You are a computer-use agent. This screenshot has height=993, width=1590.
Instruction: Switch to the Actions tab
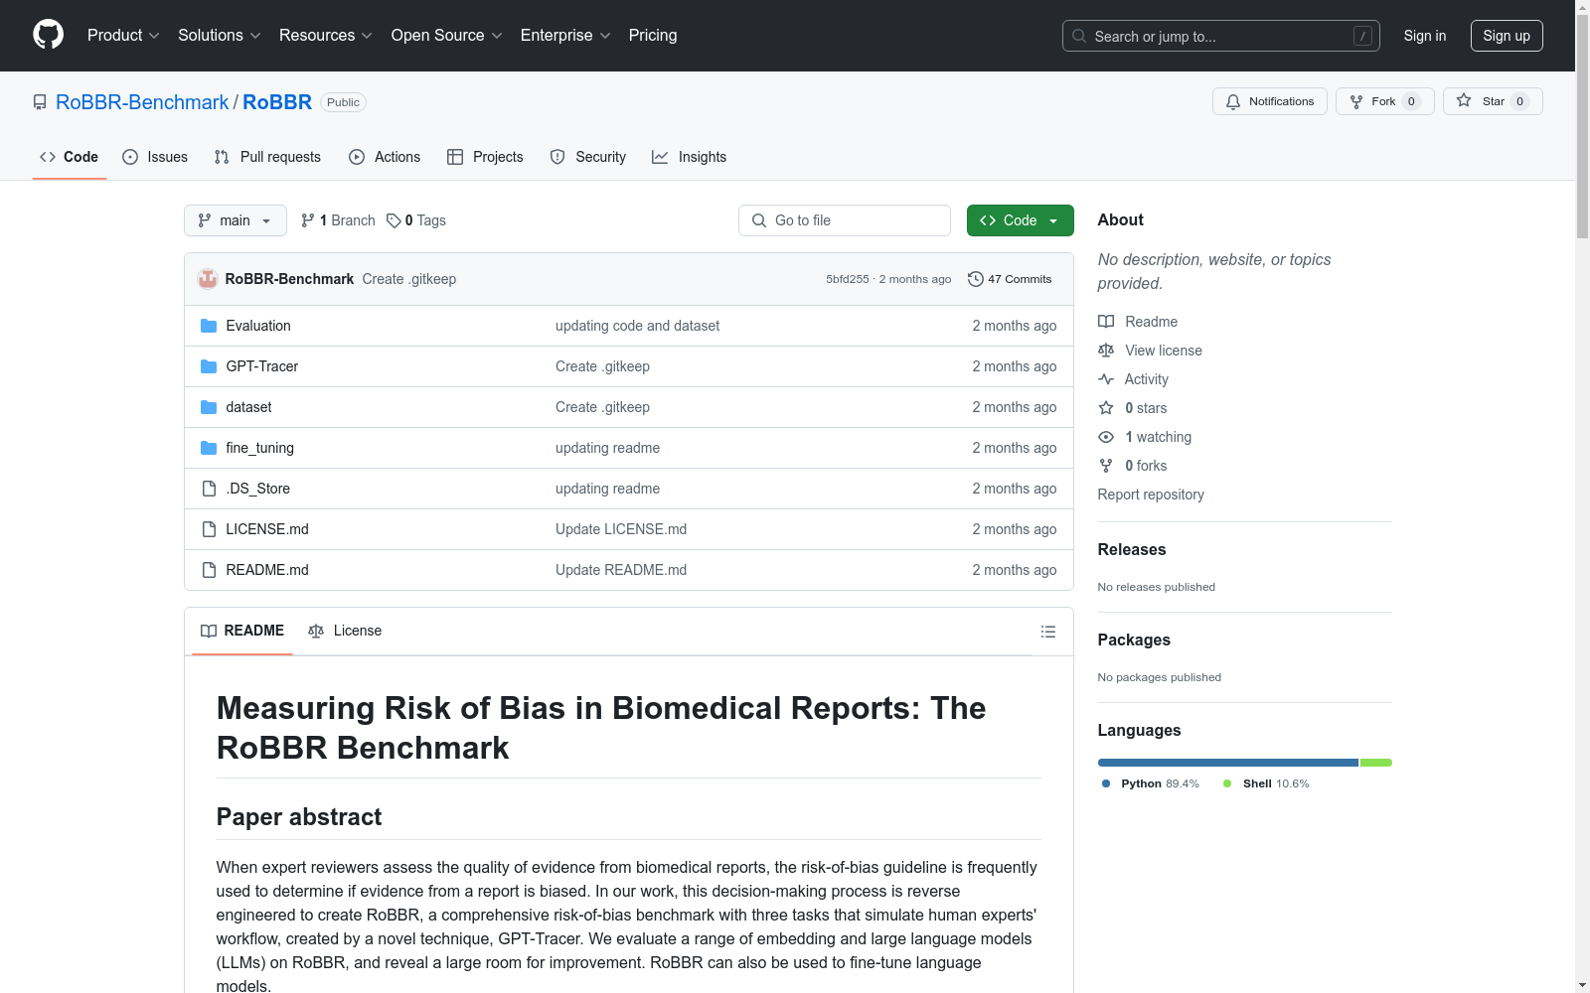pos(385,157)
